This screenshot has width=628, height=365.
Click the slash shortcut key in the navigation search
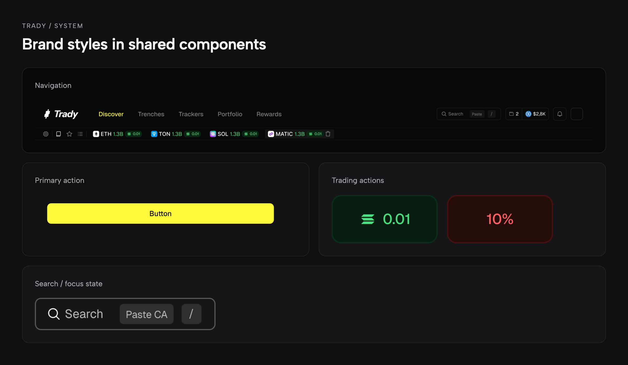pos(491,114)
